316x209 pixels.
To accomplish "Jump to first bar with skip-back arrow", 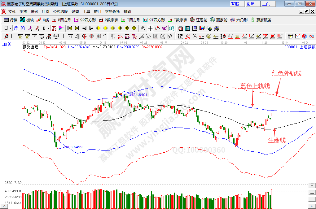I will click(x=70, y=28).
